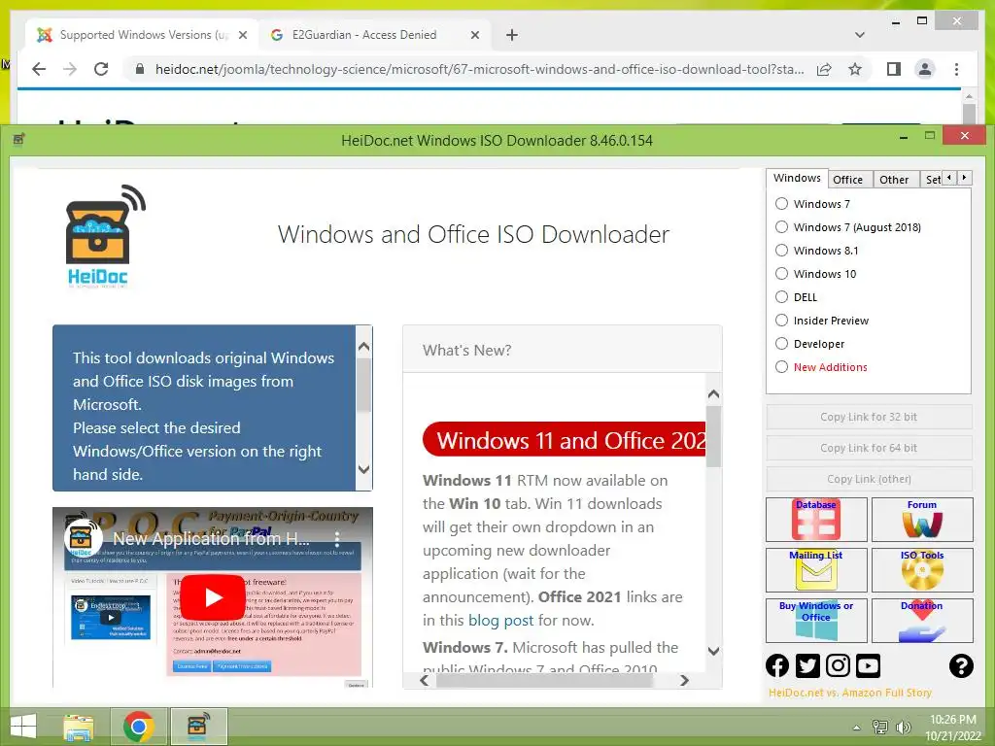Choose the Windows 10 radio button
995x746 pixels.
(782, 273)
